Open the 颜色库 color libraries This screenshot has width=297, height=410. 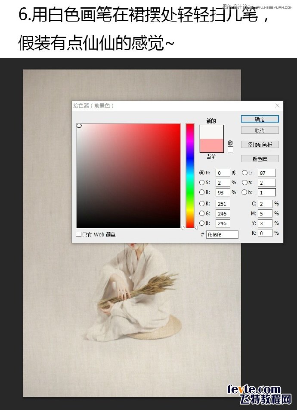[260, 158]
